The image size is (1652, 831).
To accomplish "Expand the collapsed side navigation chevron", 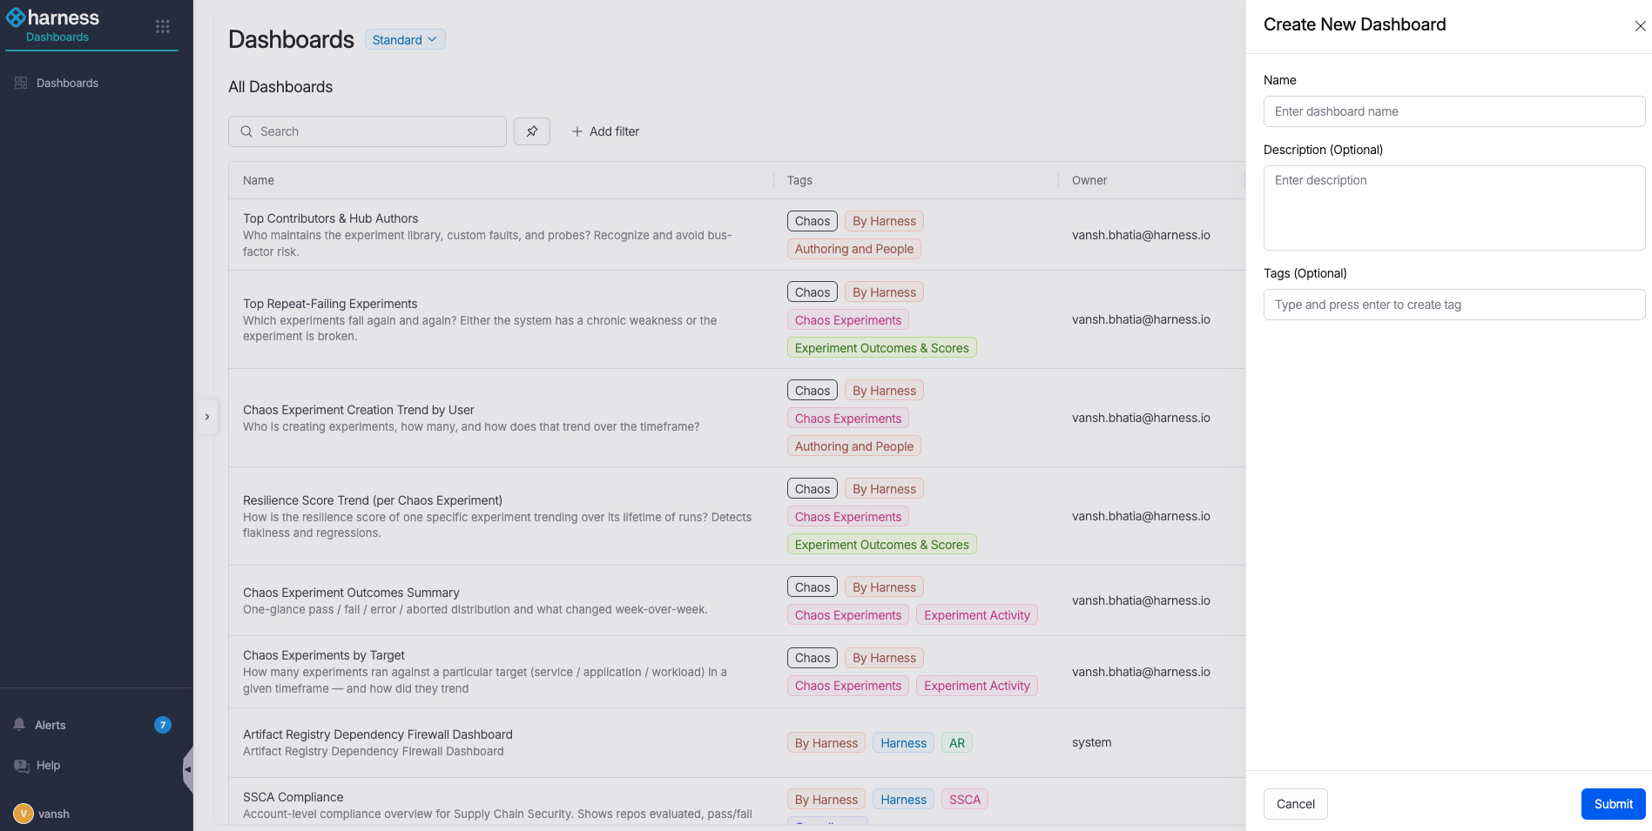I will coord(206,417).
